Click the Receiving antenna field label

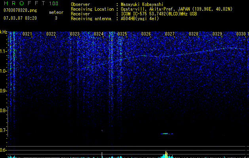(x=91, y=19)
